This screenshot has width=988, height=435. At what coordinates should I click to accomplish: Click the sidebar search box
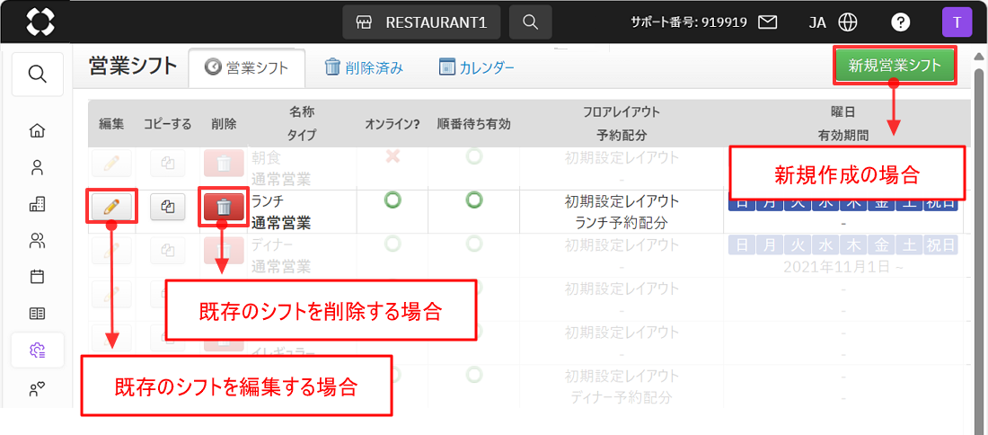pos(37,75)
